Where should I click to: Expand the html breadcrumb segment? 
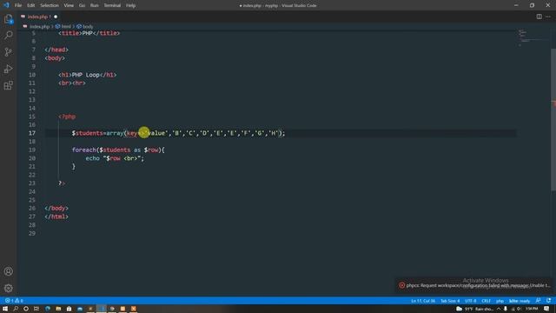click(x=63, y=27)
